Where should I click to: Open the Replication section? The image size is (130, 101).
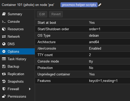click(x=17, y=74)
